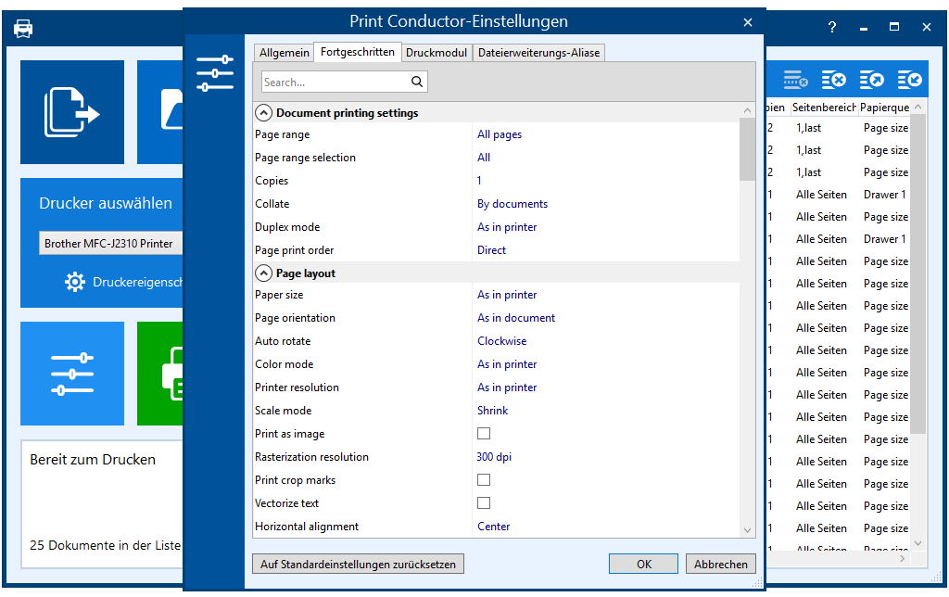Click the Copies value '1'
The image size is (949, 597).
[479, 181]
